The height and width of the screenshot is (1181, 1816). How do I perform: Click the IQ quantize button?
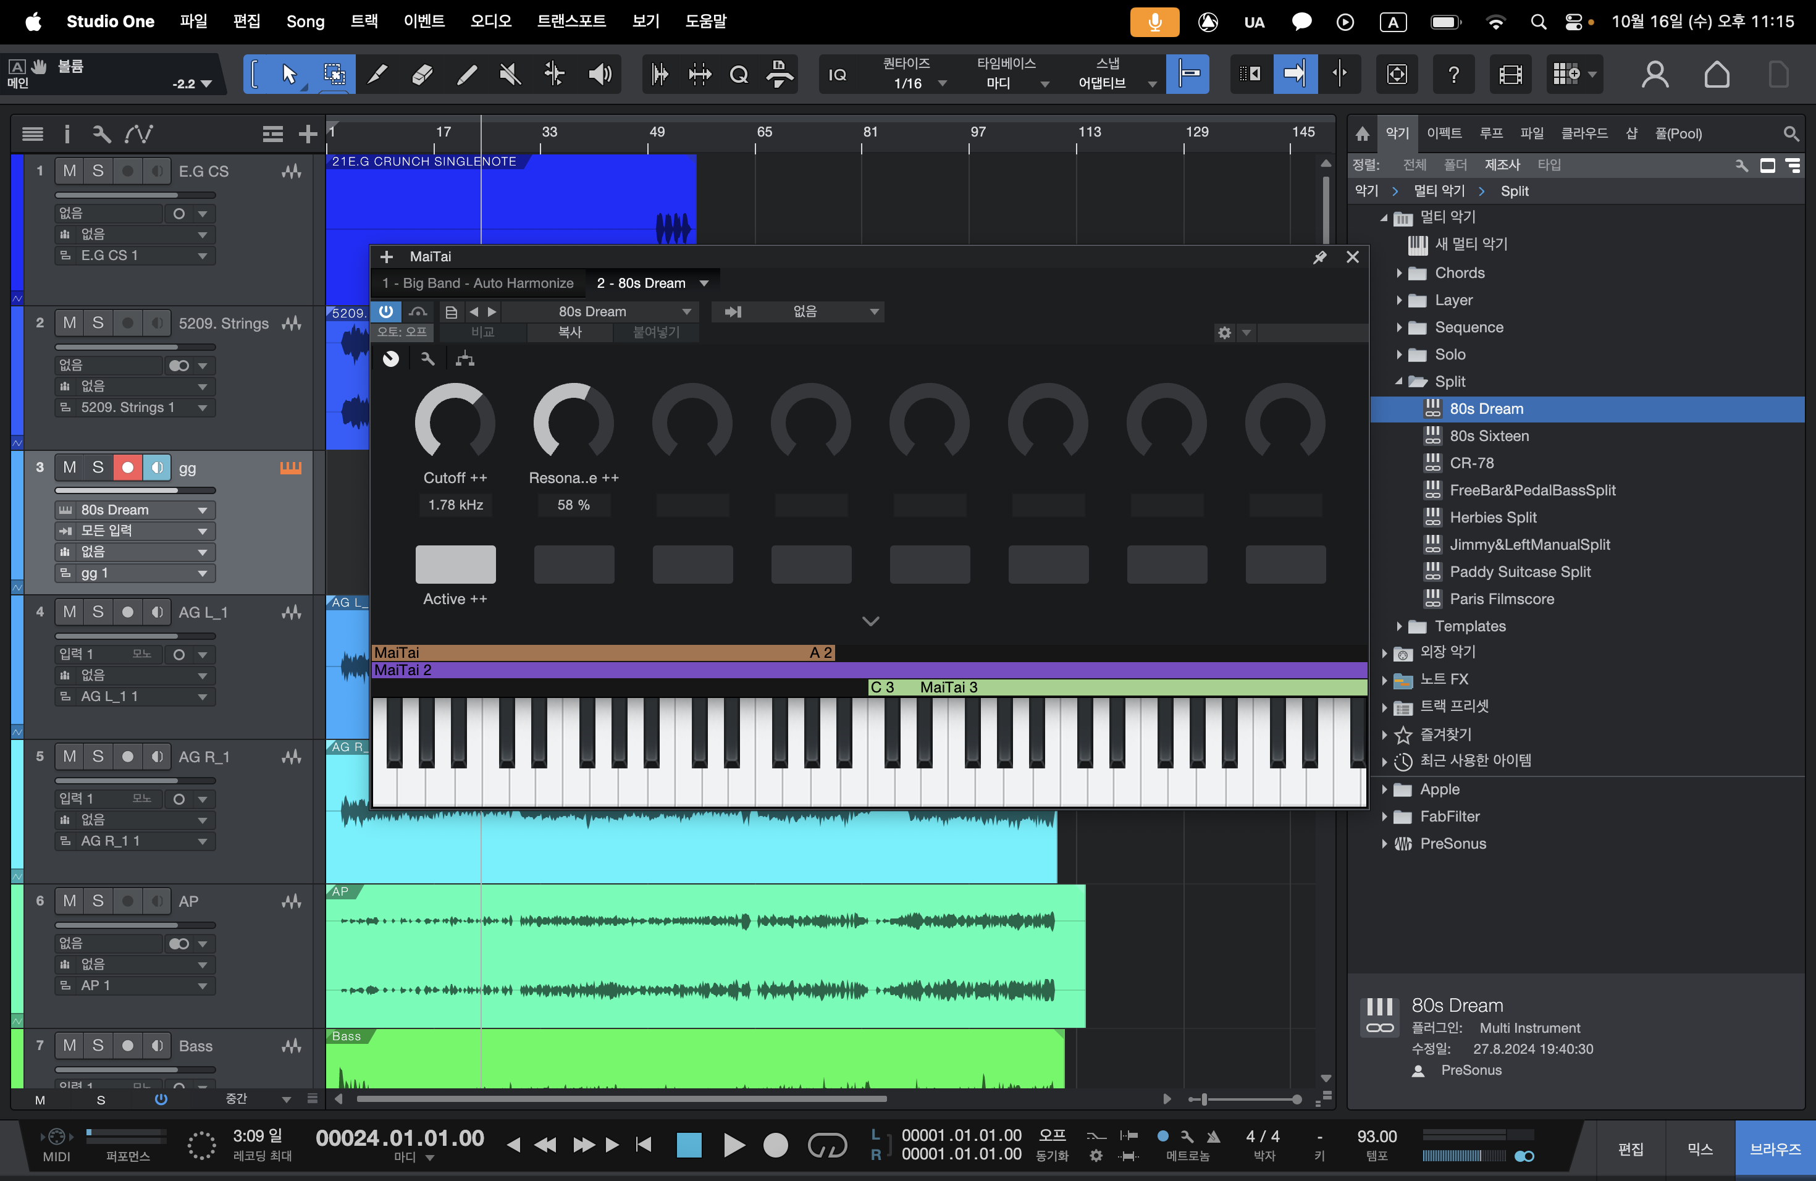click(838, 74)
